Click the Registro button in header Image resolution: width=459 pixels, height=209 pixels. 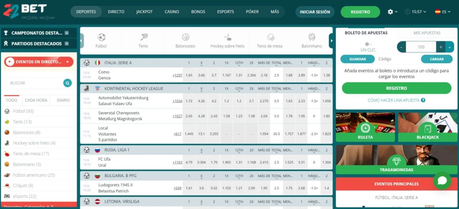click(360, 12)
